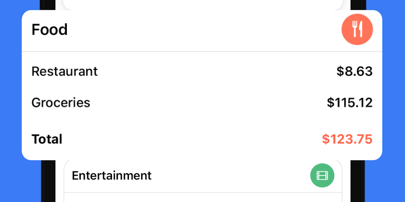Click blue background right of Food card
This screenshot has width=405, height=202.
(394, 99)
